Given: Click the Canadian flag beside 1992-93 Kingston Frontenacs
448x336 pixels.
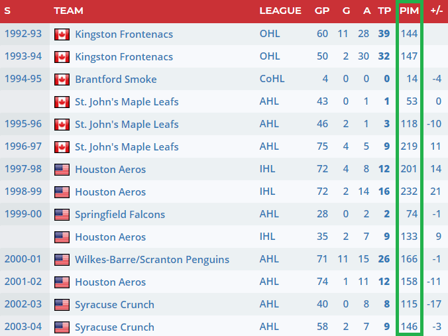Looking at the screenshot, I should click(62, 34).
